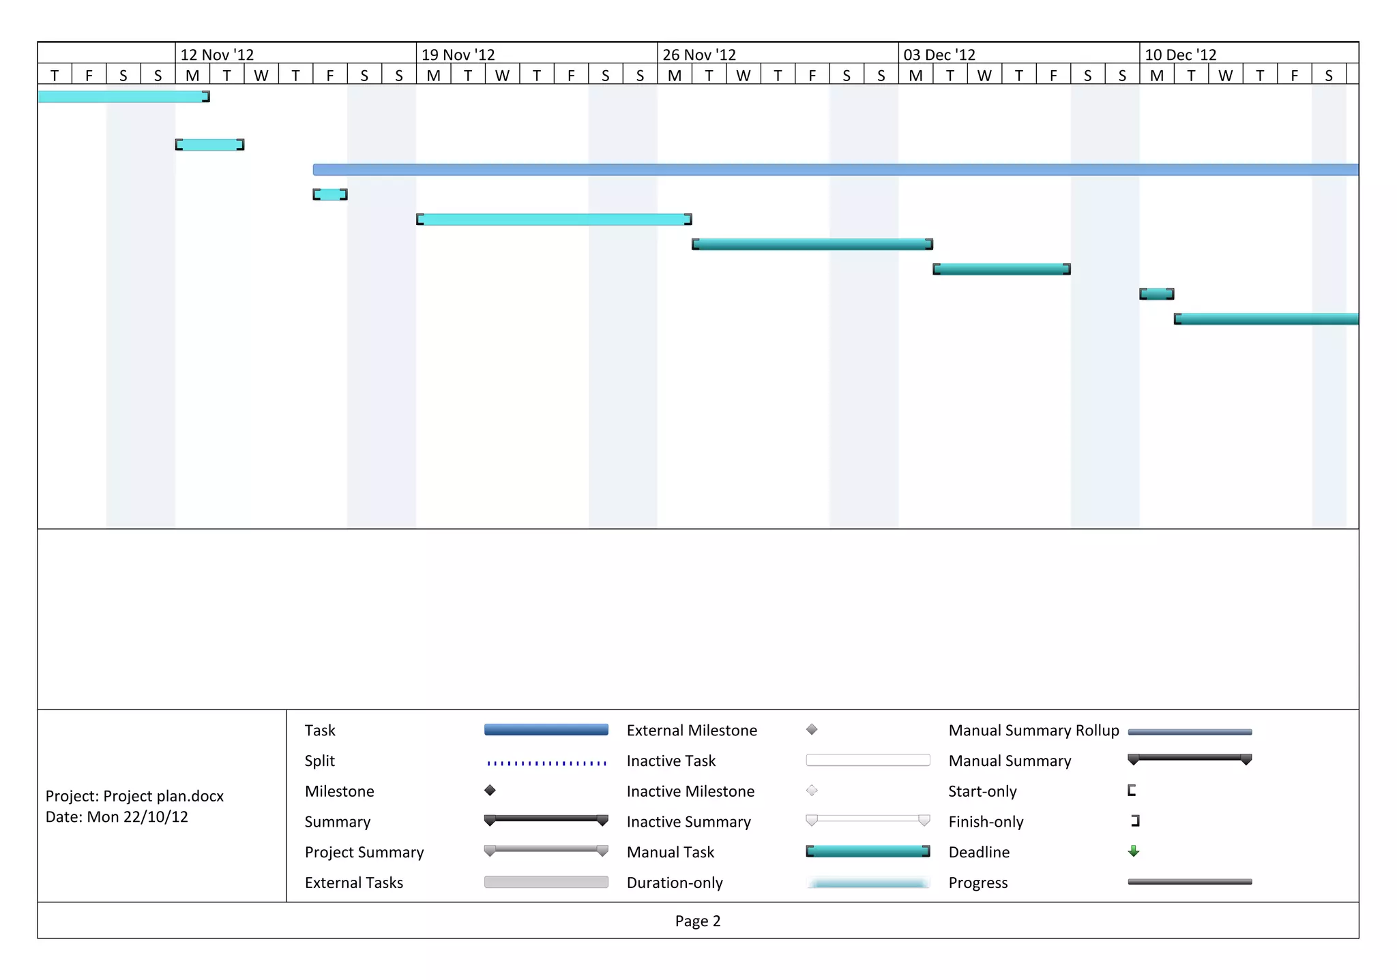Click the teal Manual Task legend swatch

tap(868, 851)
